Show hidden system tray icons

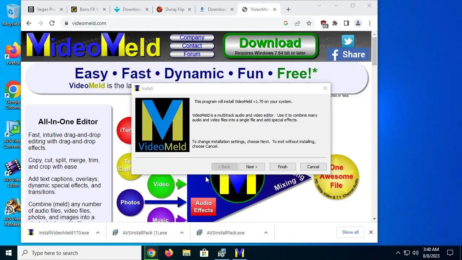(398, 253)
